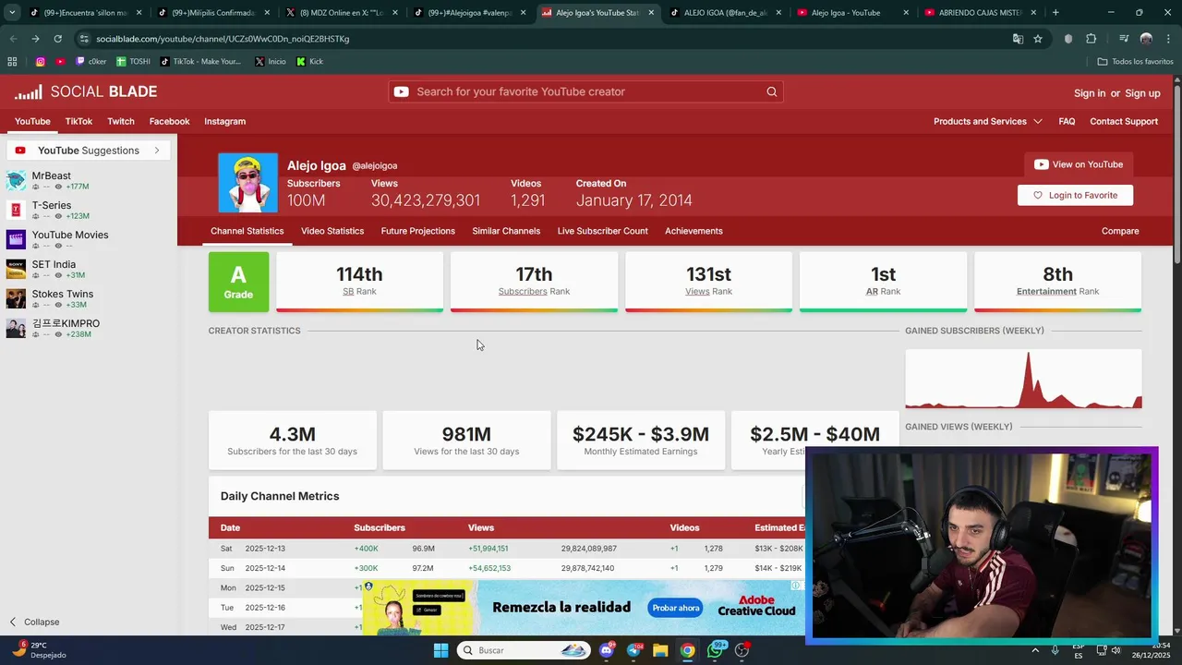Show hidden system tray icons
Image resolution: width=1182 pixels, height=665 pixels.
tap(1035, 650)
